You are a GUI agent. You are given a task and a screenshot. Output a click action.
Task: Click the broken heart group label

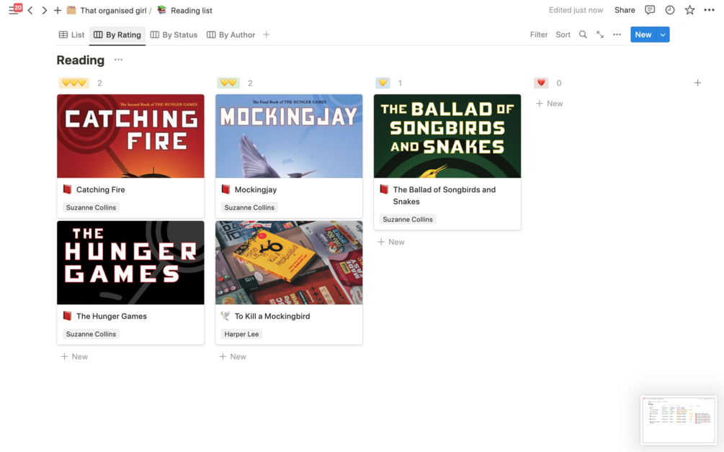click(541, 83)
